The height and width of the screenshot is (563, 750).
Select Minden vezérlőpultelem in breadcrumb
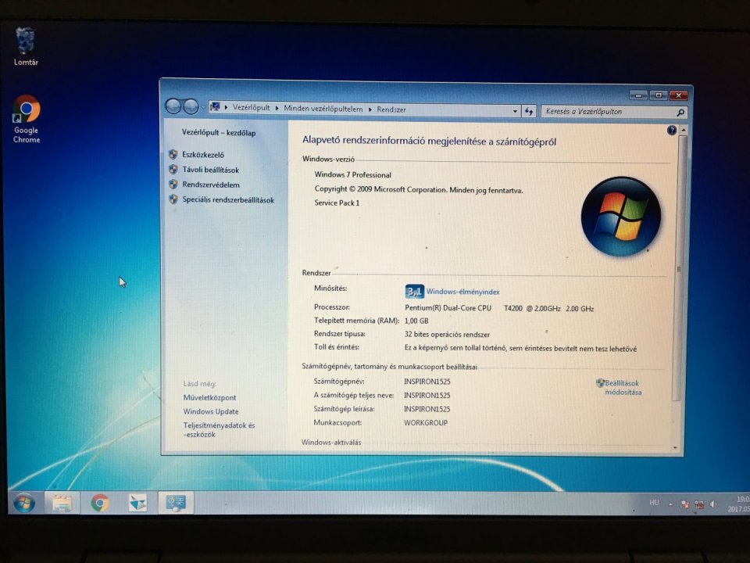323,109
